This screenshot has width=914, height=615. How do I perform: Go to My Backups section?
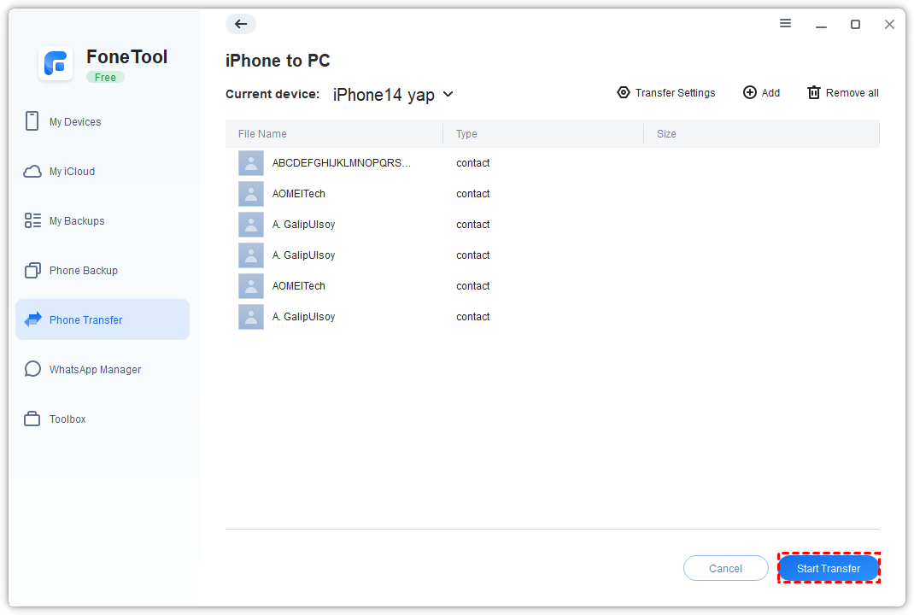[77, 221]
